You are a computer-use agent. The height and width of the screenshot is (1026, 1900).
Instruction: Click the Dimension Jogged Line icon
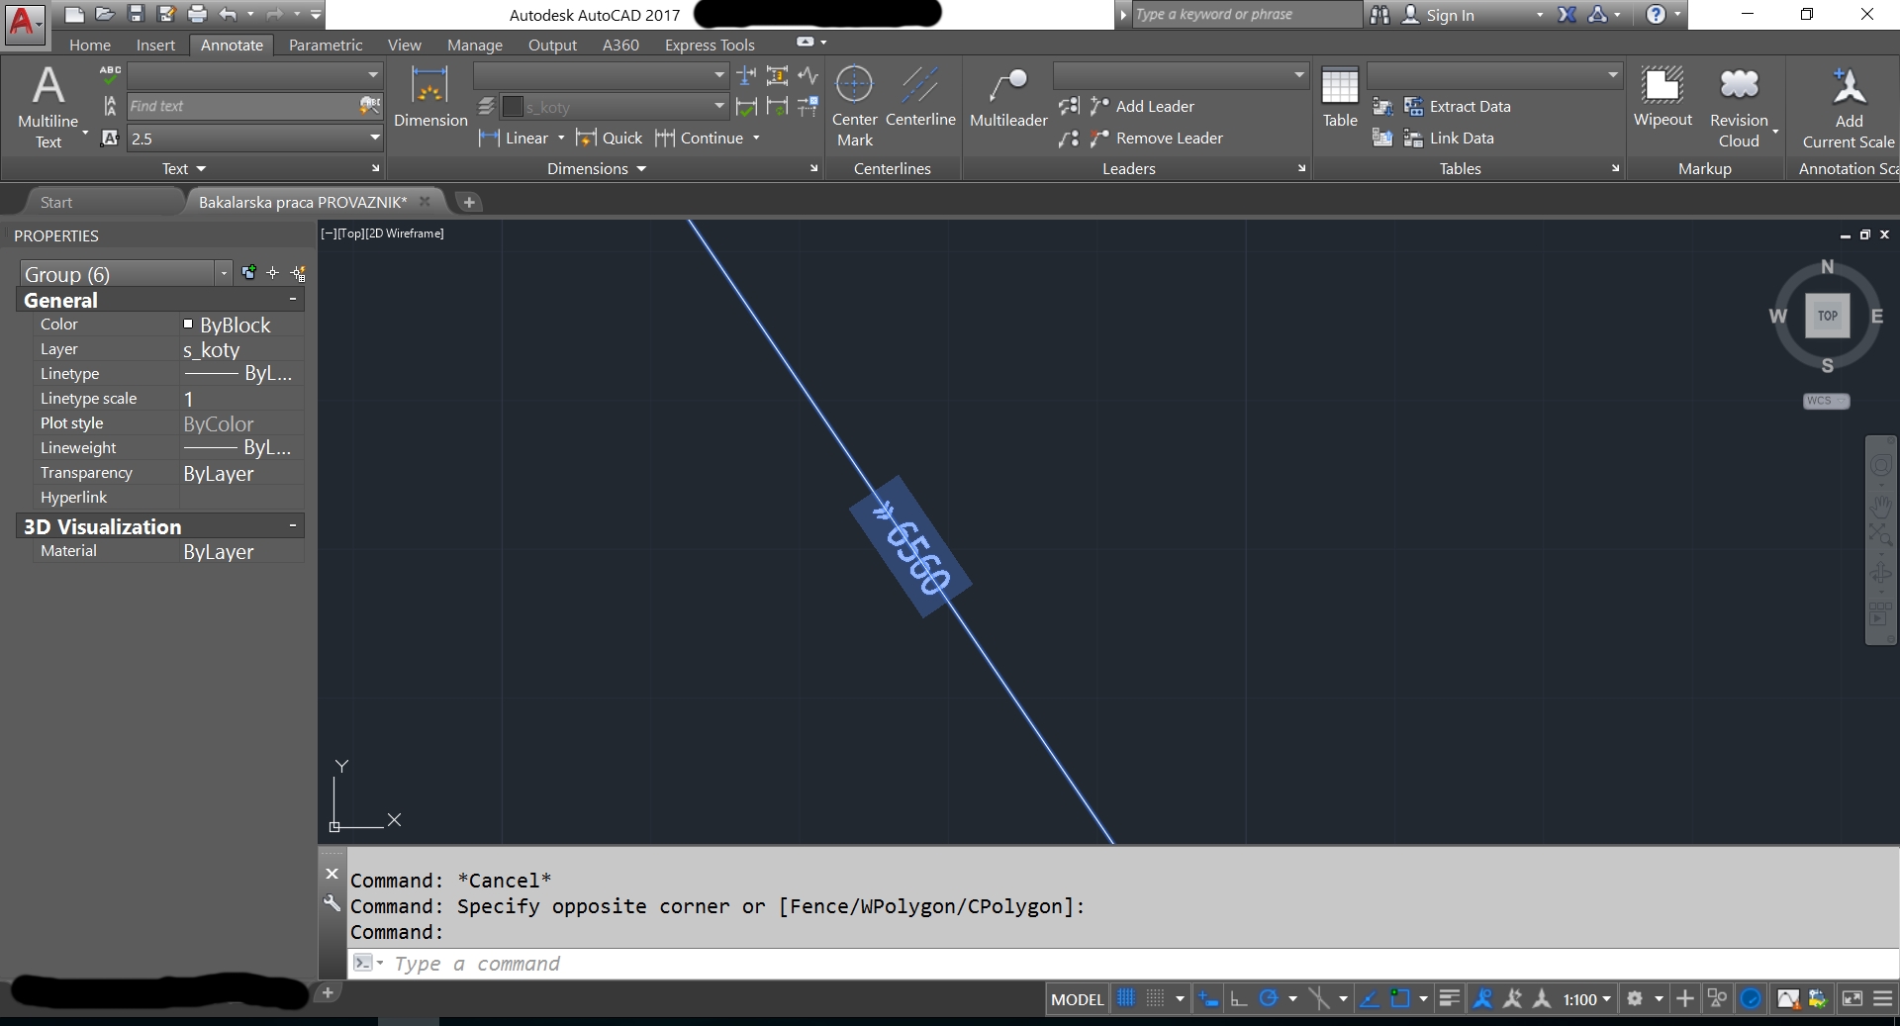click(x=808, y=75)
